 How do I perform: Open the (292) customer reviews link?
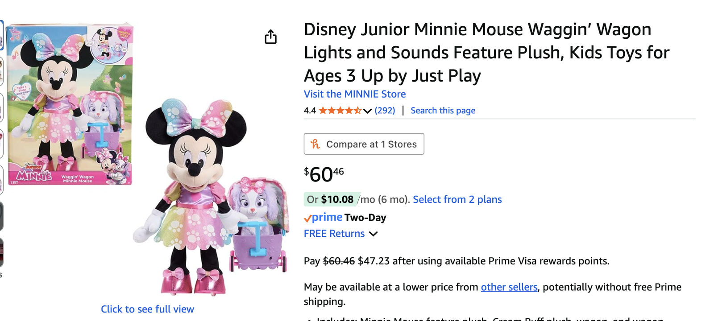pyautogui.click(x=385, y=111)
